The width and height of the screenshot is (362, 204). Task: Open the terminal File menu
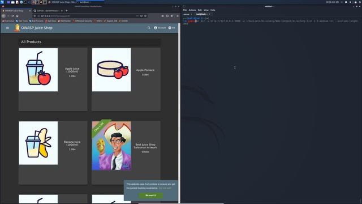[185, 10]
